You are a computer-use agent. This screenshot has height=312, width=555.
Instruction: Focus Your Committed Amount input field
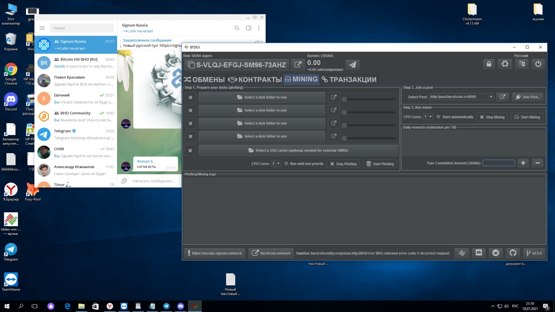[x=499, y=163]
